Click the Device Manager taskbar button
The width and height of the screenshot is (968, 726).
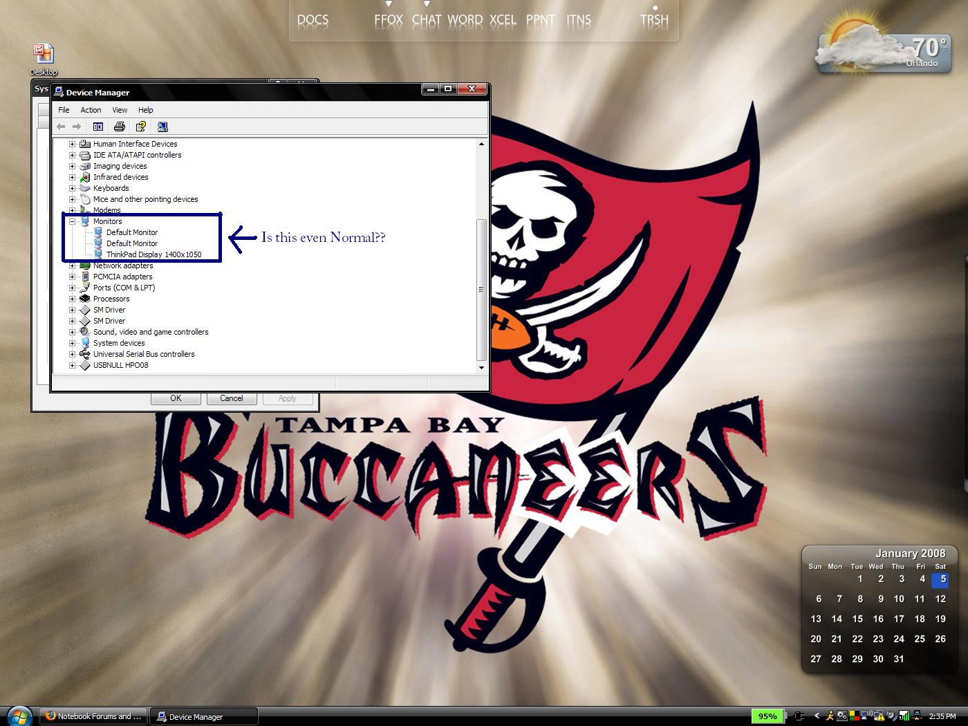[x=204, y=716]
